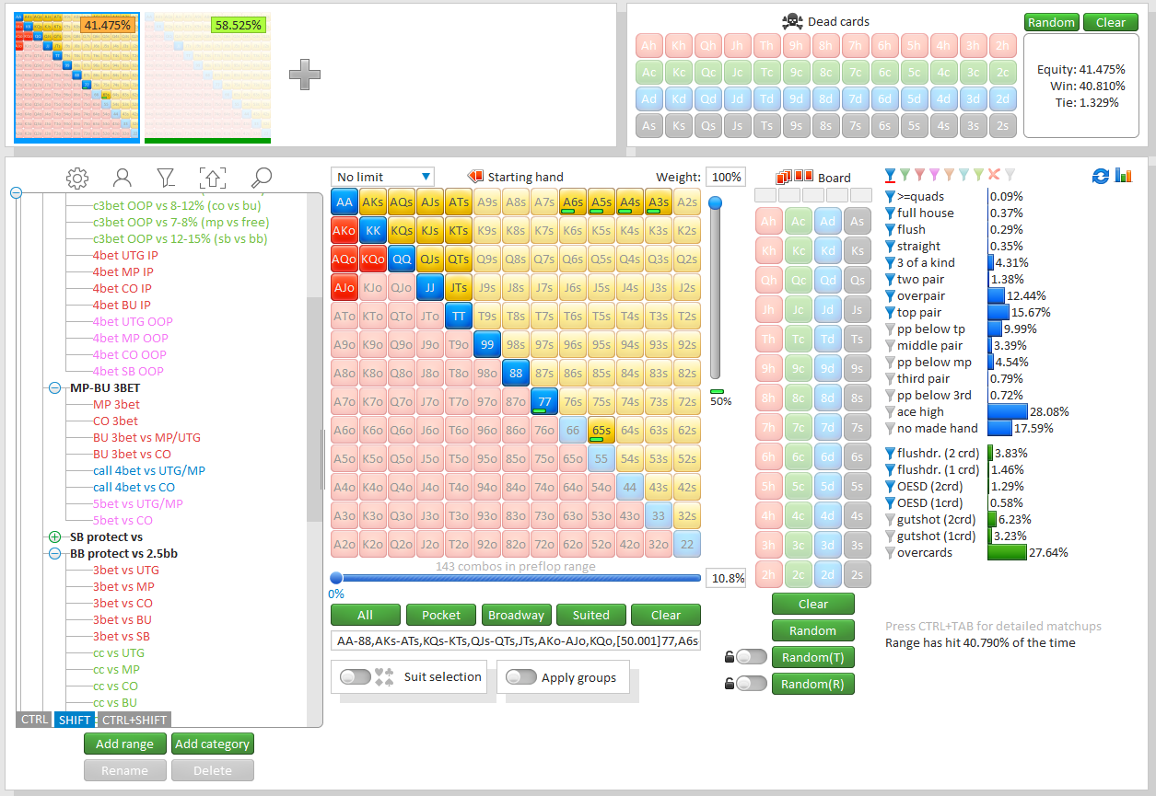Toggle AA in the starting hand grid
Image resolution: width=1156 pixels, height=796 pixels.
click(x=344, y=202)
